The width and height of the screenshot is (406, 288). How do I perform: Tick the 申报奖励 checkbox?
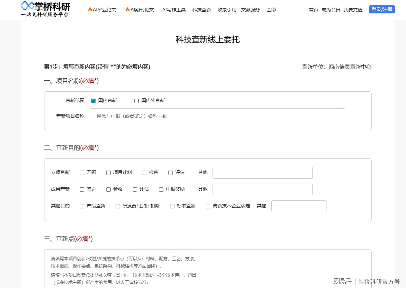click(x=161, y=189)
